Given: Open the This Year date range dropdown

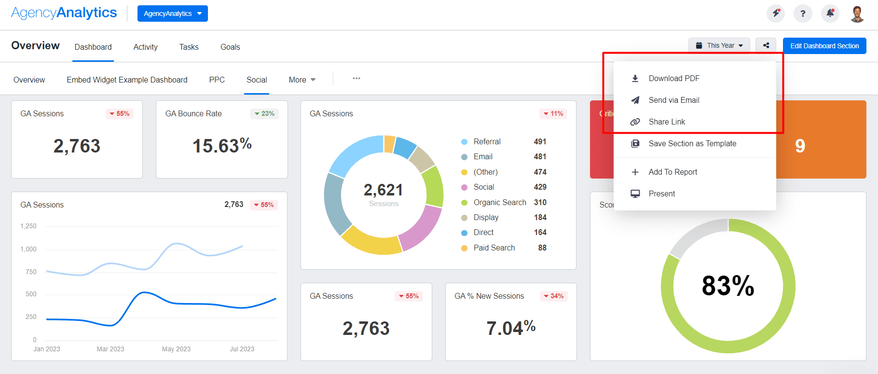Looking at the screenshot, I should click(x=719, y=45).
